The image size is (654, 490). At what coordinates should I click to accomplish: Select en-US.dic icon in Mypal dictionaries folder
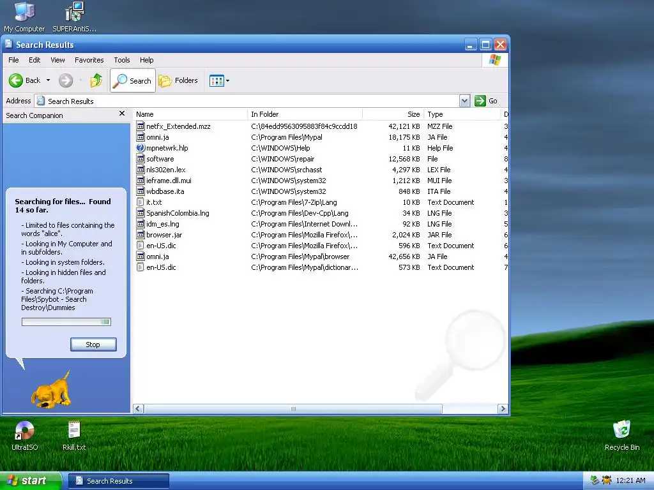click(141, 267)
